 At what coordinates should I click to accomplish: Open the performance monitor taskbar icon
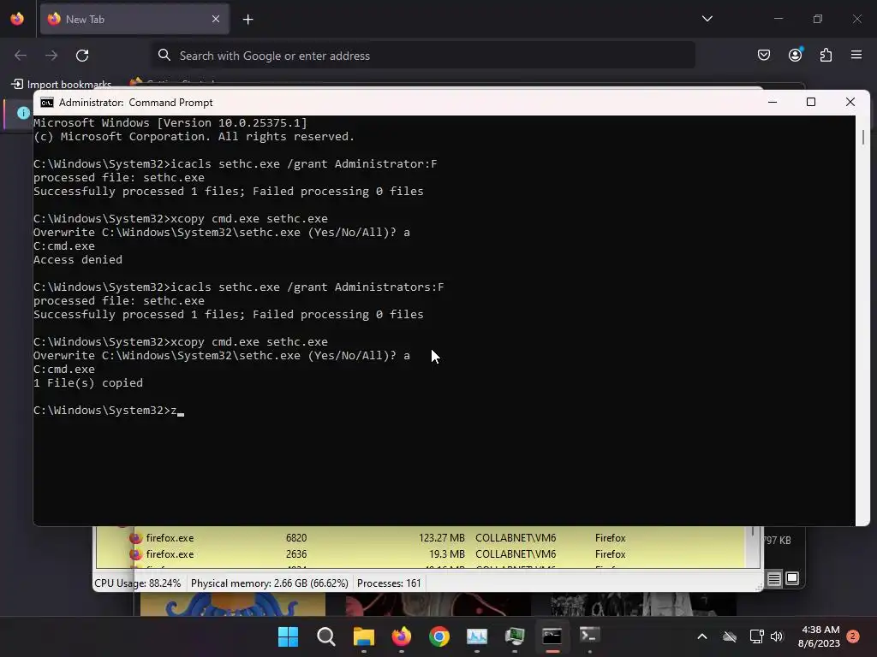(477, 636)
